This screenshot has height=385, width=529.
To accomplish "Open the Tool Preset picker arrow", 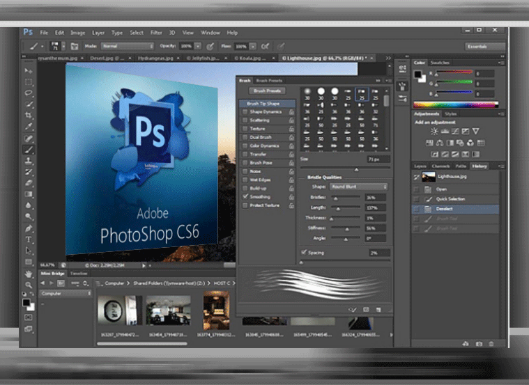I will click(43, 46).
